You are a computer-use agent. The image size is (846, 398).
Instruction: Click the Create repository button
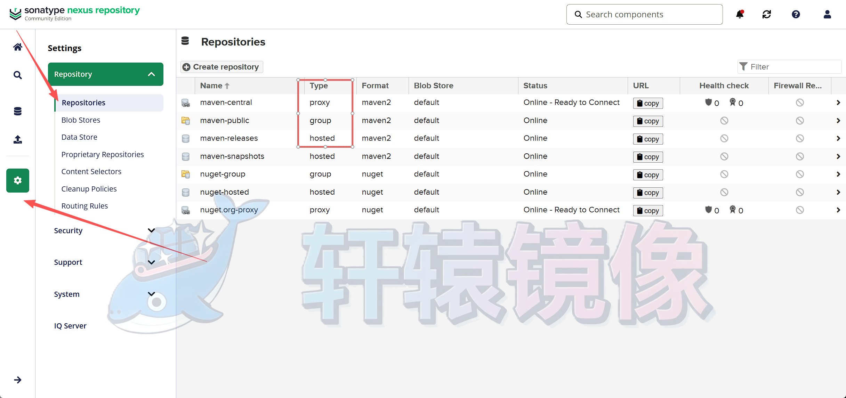(221, 67)
